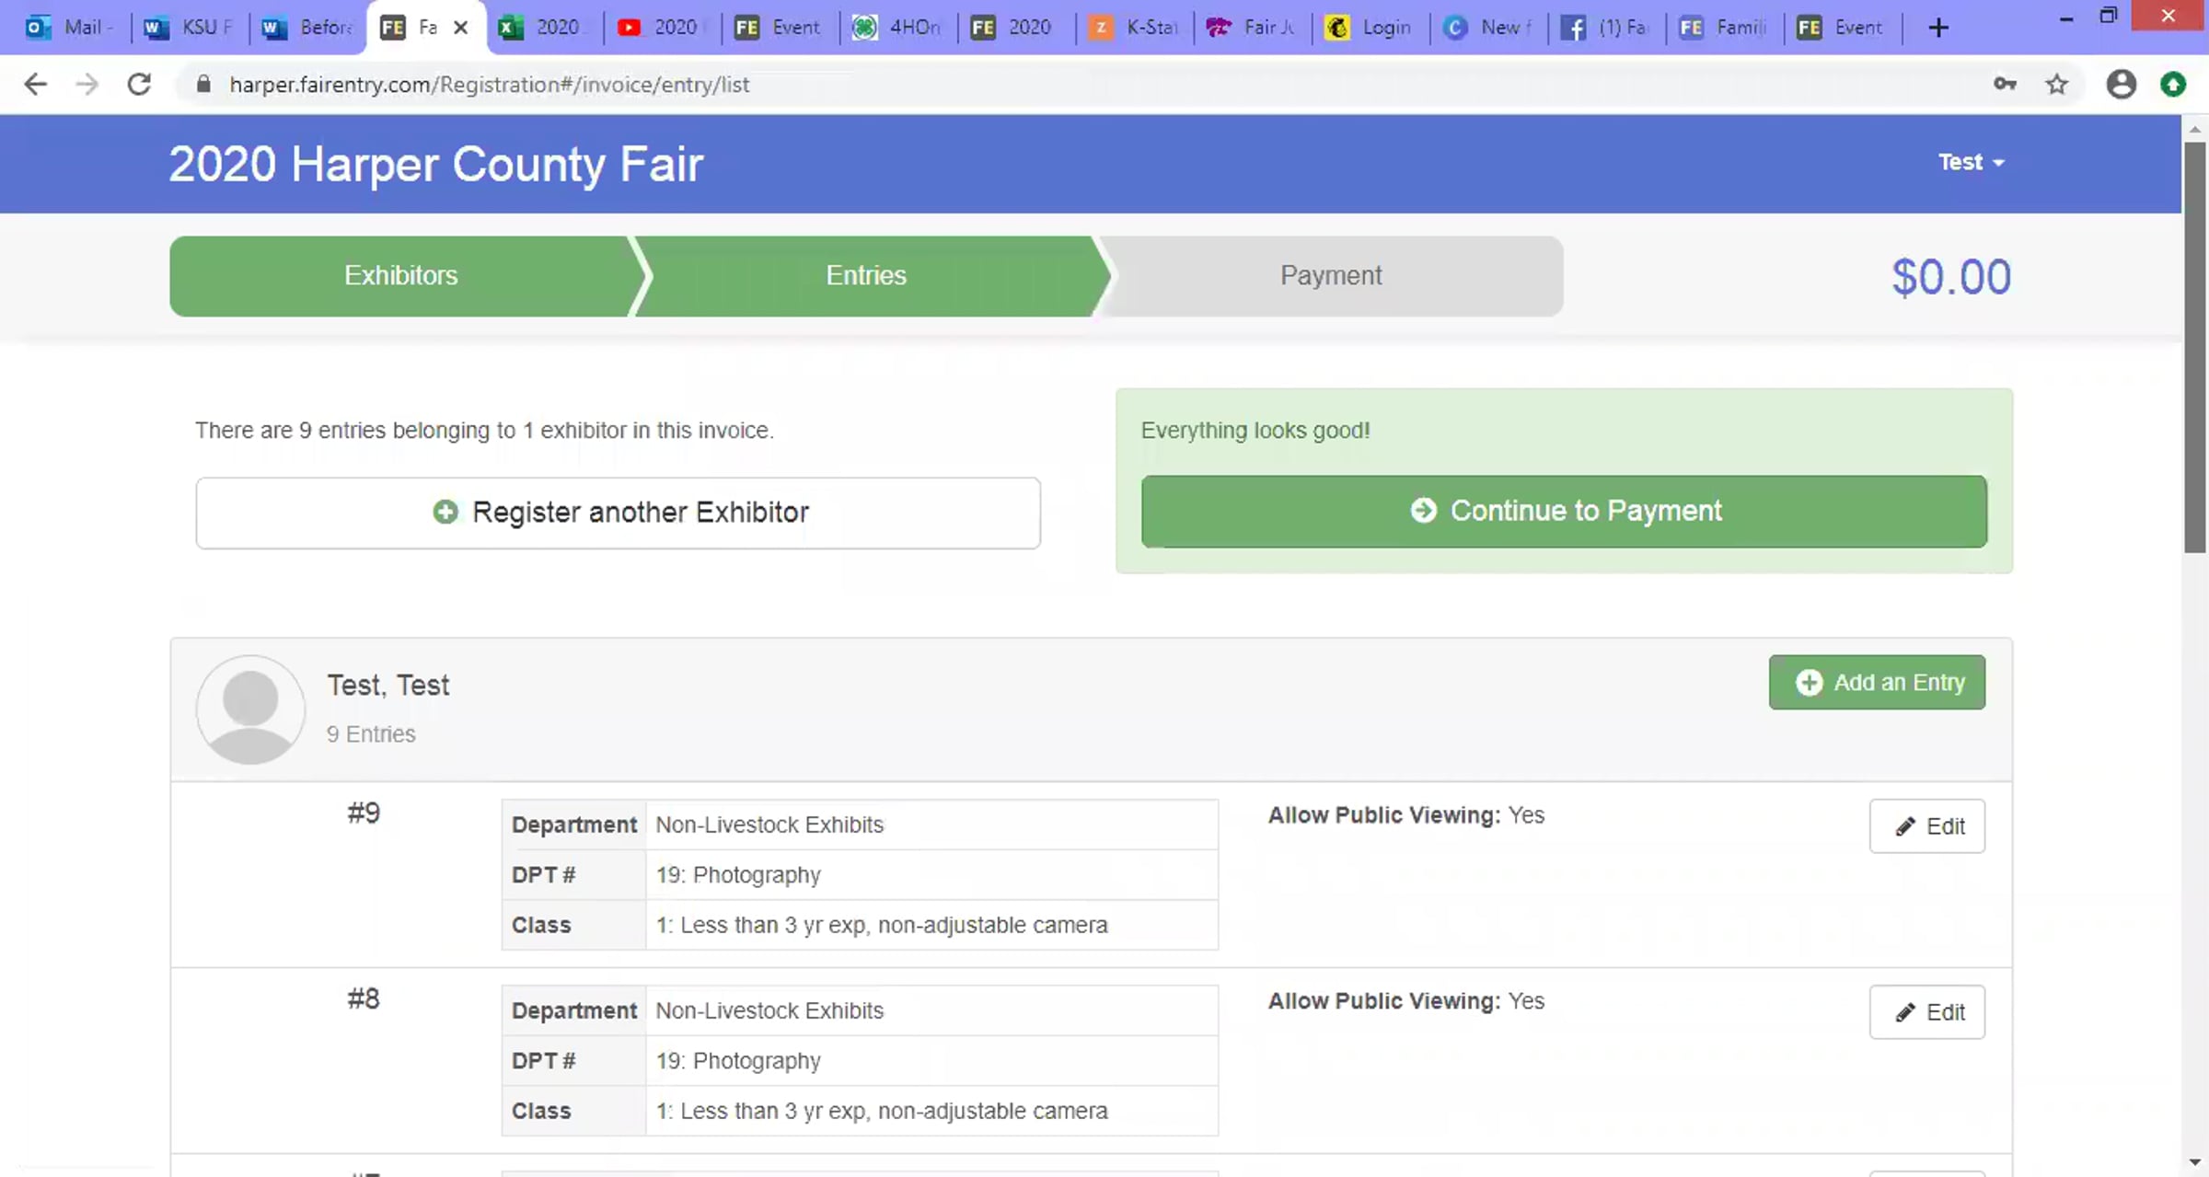The width and height of the screenshot is (2209, 1177).
Task: Click the address bar URL
Action: pyautogui.click(x=490, y=85)
